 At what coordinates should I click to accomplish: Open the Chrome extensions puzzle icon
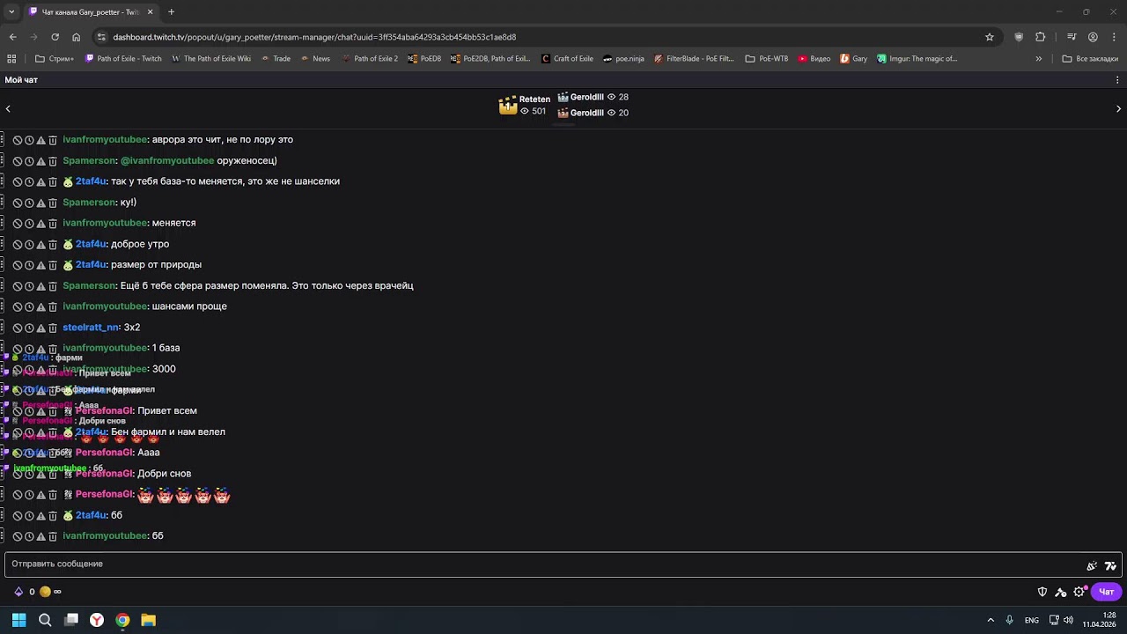click(x=1040, y=37)
